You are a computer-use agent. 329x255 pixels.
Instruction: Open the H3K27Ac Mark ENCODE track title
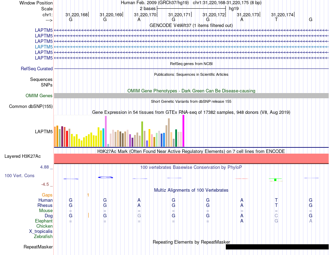pyautogui.click(x=191, y=152)
